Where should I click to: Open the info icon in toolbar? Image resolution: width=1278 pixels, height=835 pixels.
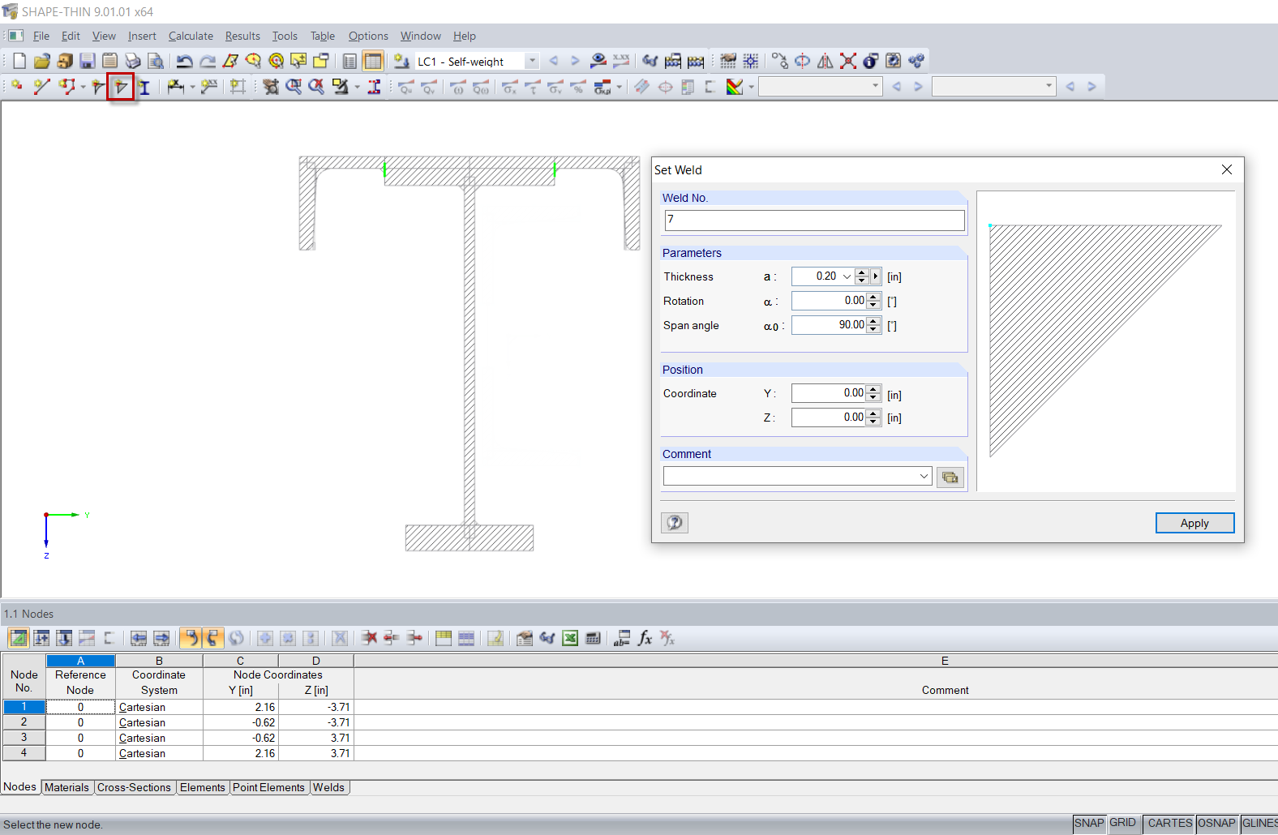tap(871, 61)
